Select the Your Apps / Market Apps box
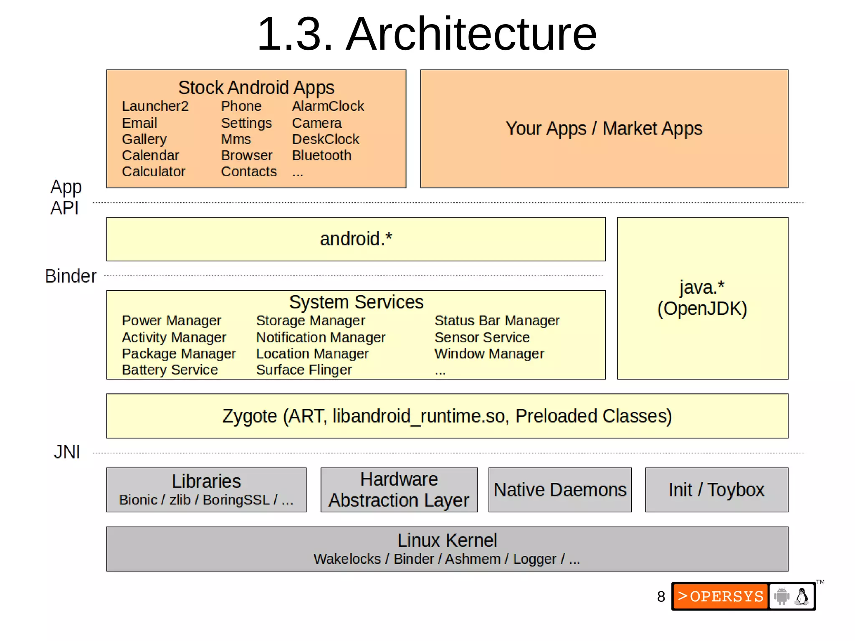 click(604, 129)
